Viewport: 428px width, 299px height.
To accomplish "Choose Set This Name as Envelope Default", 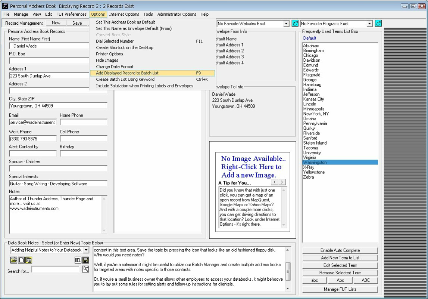I will pyautogui.click(x=152, y=28).
